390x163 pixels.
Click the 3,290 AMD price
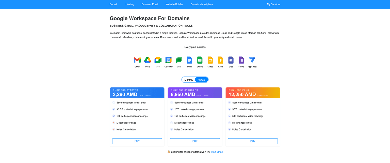tap(125, 95)
